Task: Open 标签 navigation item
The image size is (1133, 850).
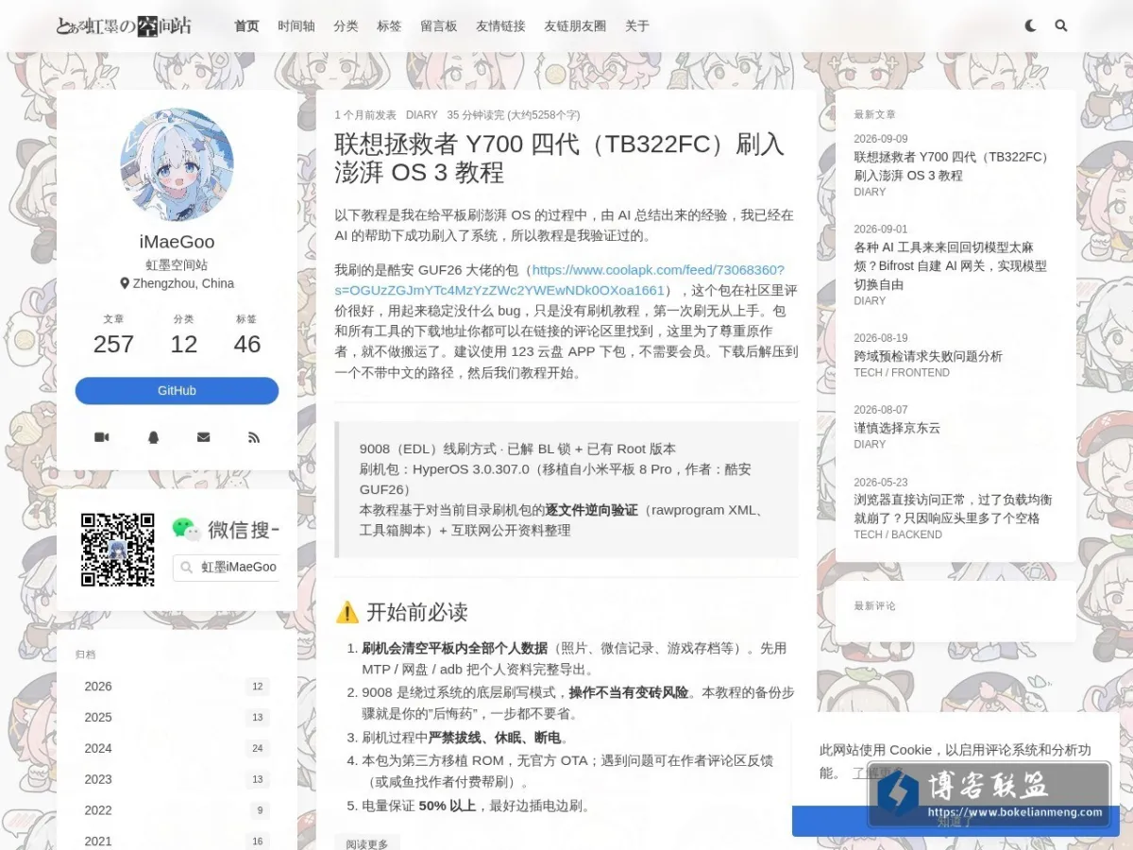Action: (389, 26)
